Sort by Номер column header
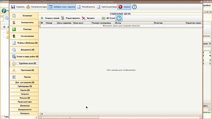This screenshot has width=212, height=119. pyautogui.click(x=51, y=23)
